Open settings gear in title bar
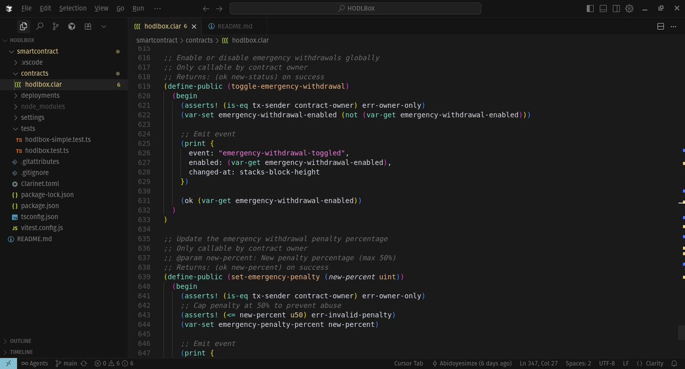Viewport: 685px width, 369px height. [630, 9]
